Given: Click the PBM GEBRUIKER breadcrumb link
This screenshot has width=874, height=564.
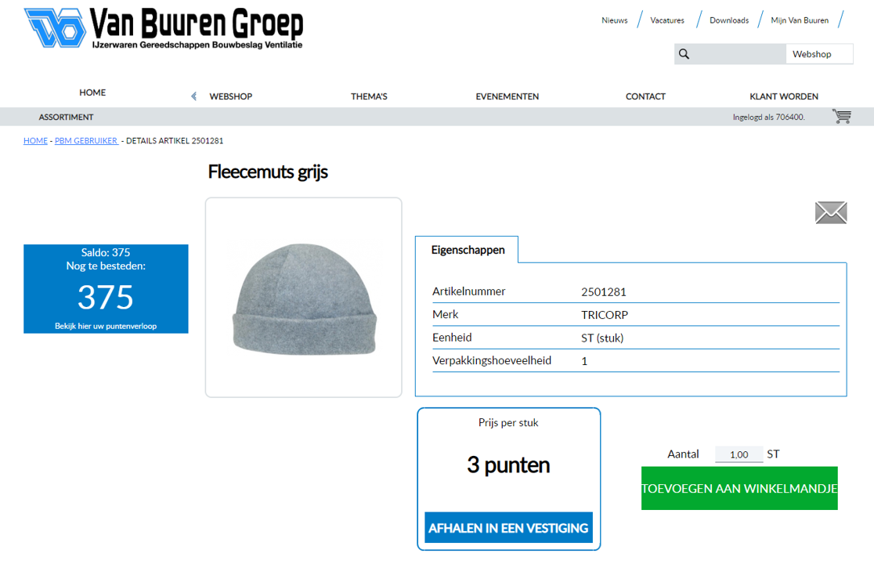Looking at the screenshot, I should [x=86, y=140].
